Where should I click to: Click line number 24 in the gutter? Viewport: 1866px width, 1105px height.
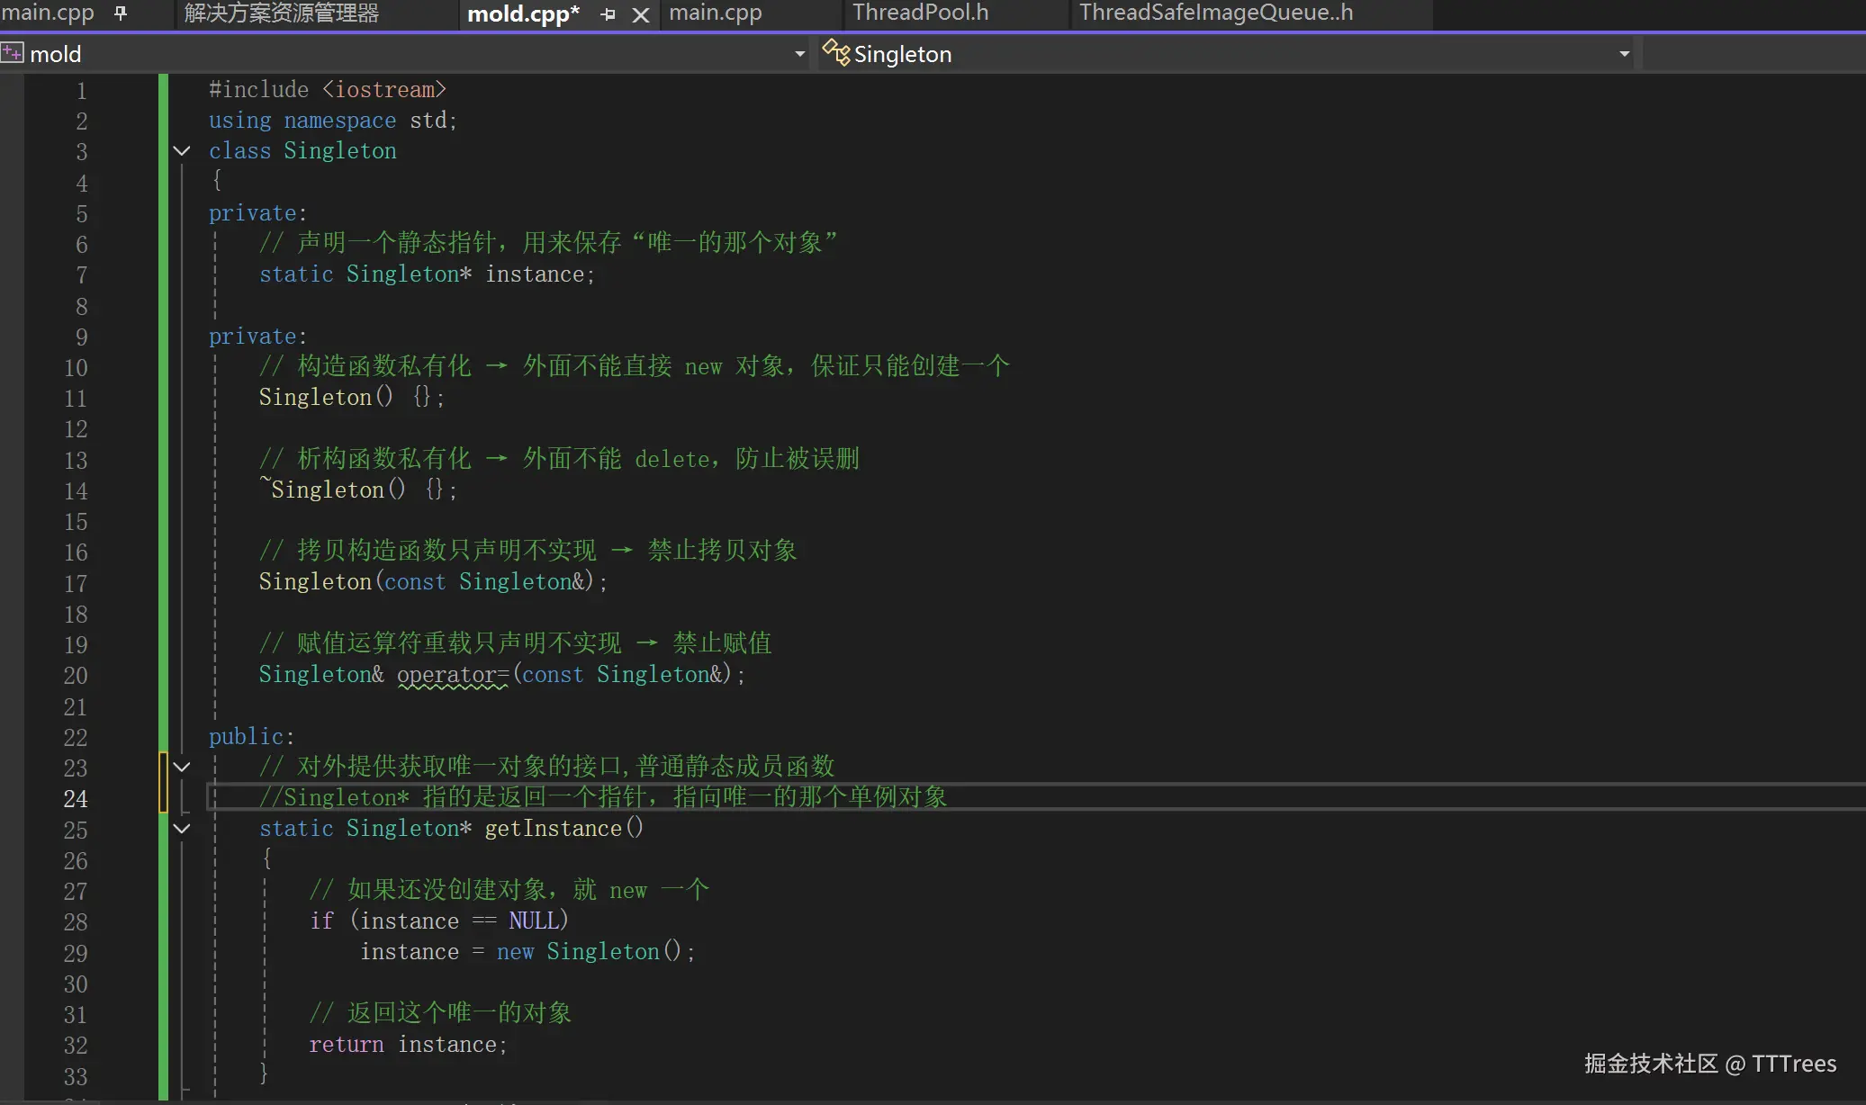(x=76, y=798)
